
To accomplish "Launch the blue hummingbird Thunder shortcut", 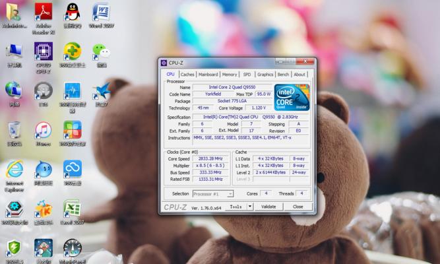I will [x=102, y=90].
